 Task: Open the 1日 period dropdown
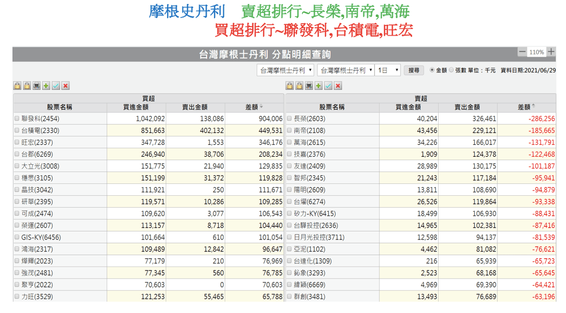[388, 70]
